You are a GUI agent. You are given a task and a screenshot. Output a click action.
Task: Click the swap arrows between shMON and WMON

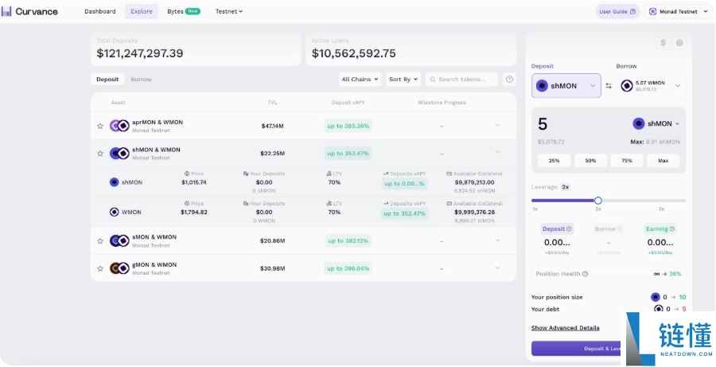click(609, 86)
